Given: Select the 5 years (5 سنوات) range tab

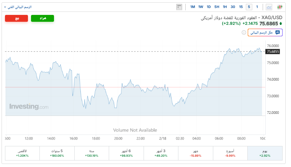Looking at the screenshot, I should (57, 153).
